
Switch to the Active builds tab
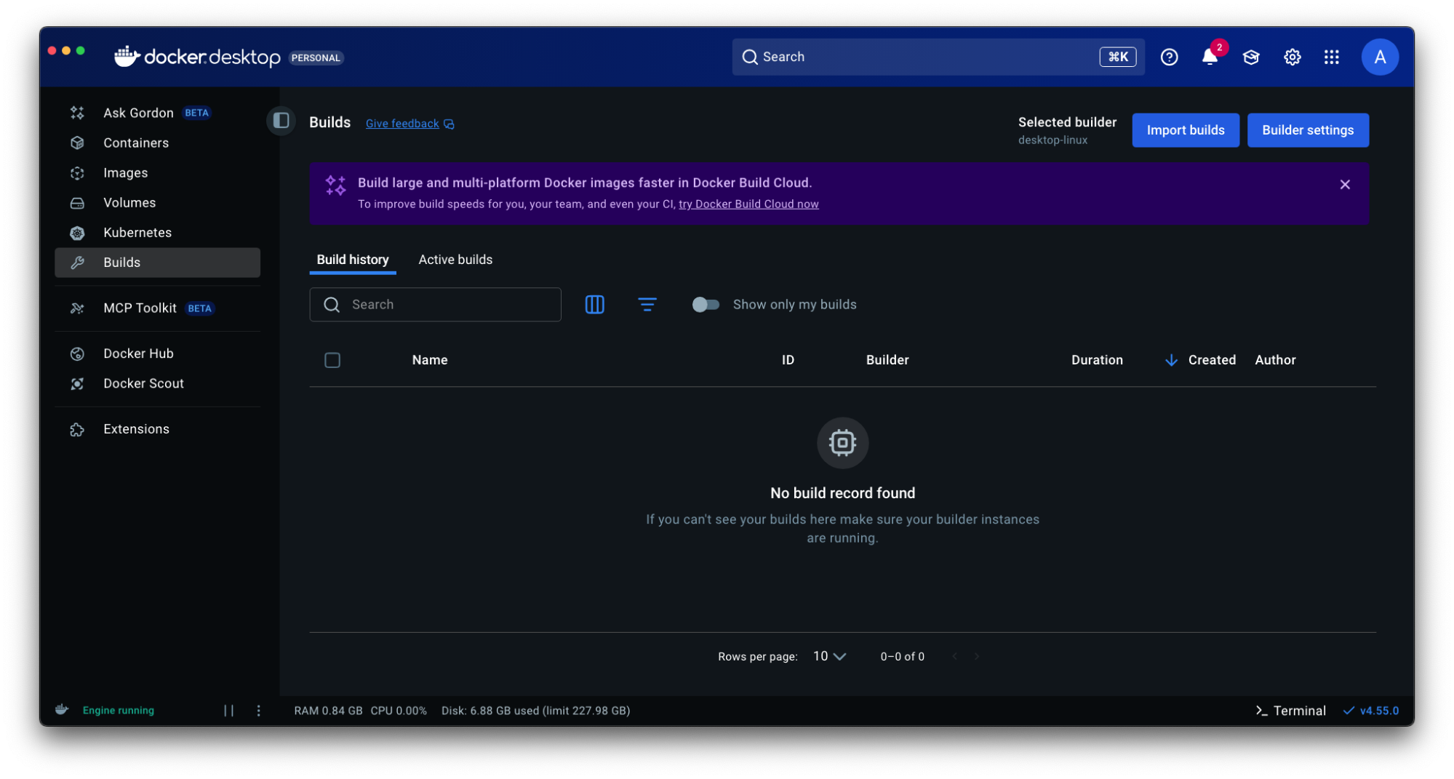pyautogui.click(x=455, y=259)
